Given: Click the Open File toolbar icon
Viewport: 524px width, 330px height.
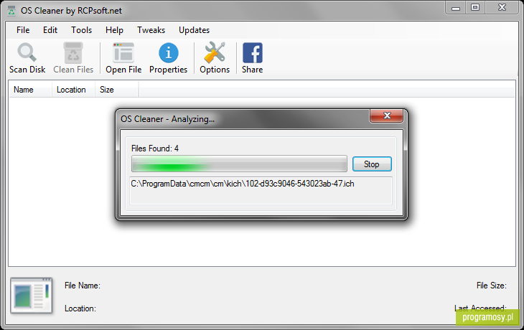Looking at the screenshot, I should (x=123, y=52).
